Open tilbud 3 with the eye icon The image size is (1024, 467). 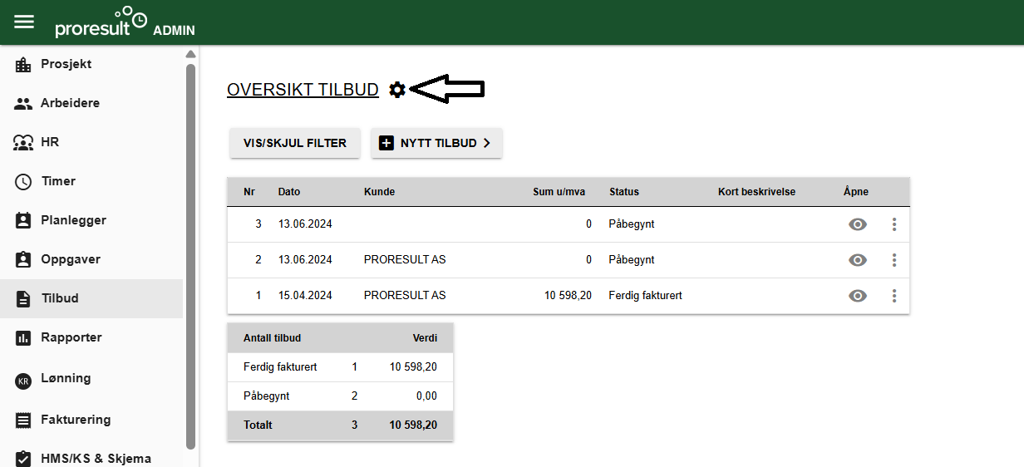pyautogui.click(x=858, y=224)
